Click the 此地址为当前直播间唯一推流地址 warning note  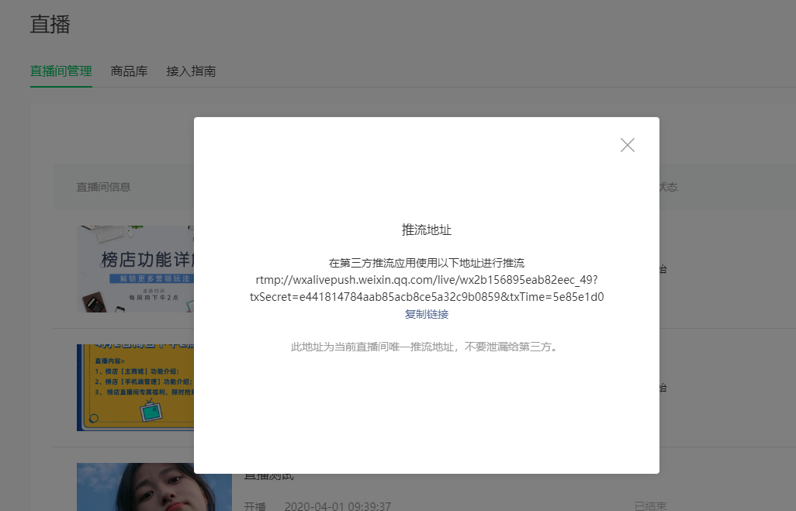point(427,347)
